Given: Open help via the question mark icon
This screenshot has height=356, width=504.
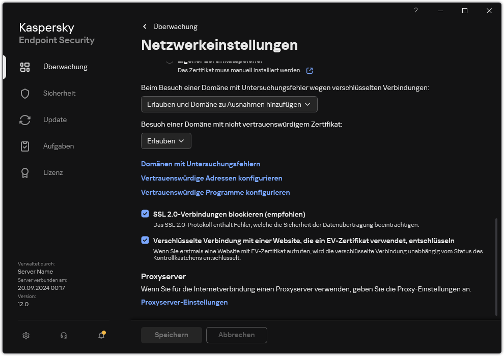Looking at the screenshot, I should click(415, 11).
